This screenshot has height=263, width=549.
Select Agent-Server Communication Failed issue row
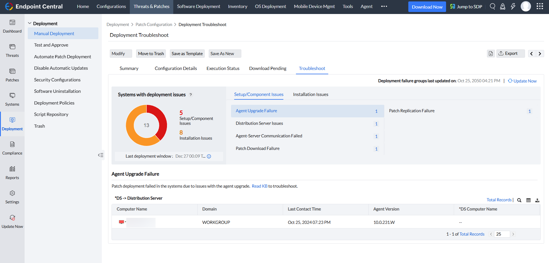click(x=269, y=136)
